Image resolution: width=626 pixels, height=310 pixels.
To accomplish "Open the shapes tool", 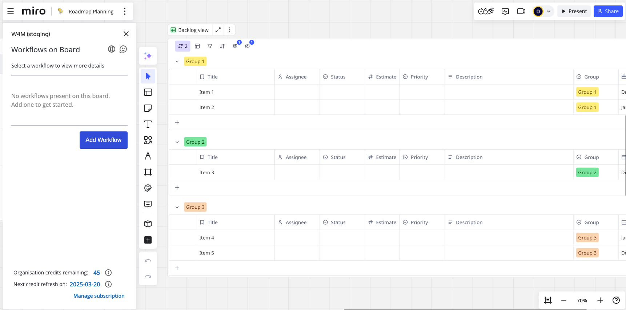I will (148, 140).
